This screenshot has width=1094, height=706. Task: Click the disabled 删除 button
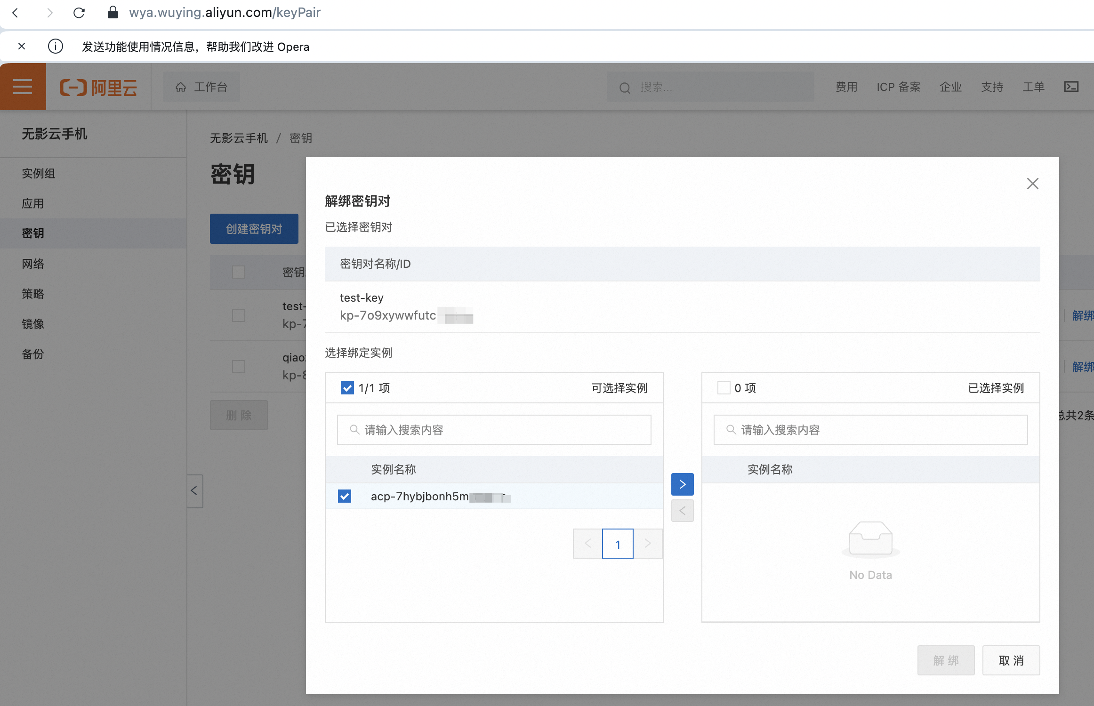tap(239, 415)
